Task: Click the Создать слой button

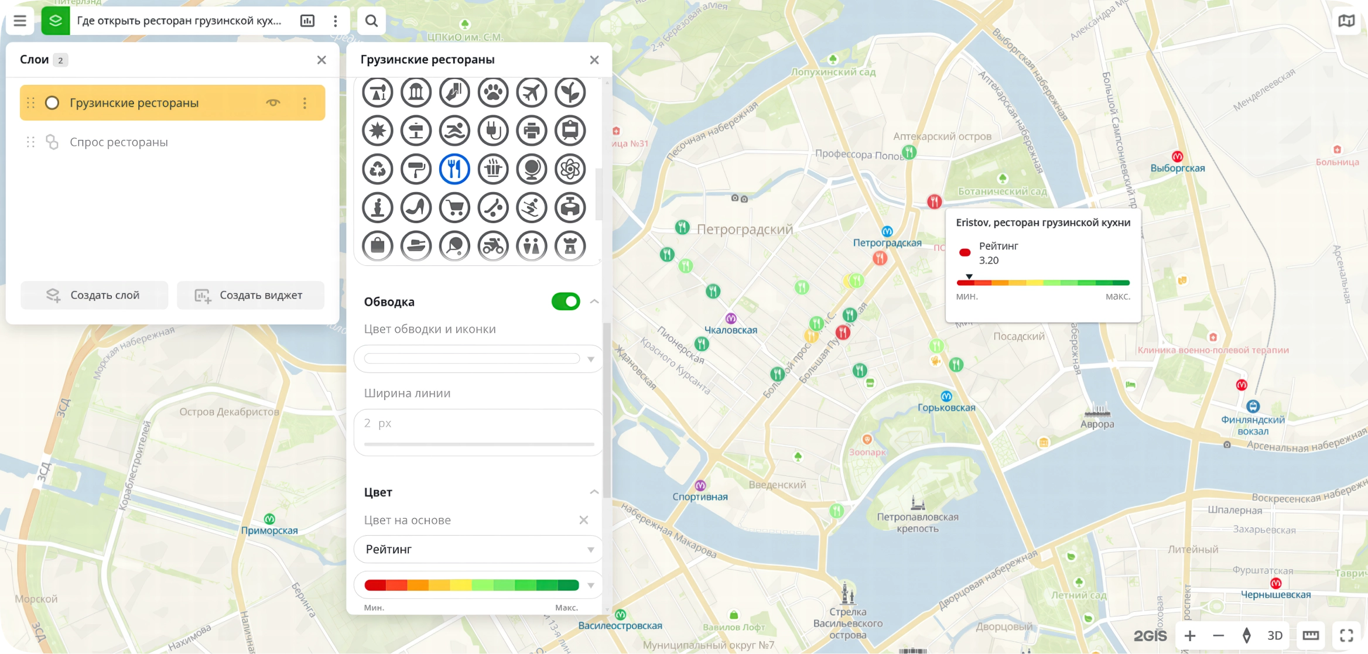Action: [94, 295]
